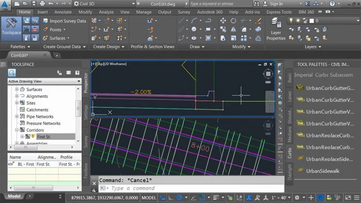Viewport: 361px width, 203px height.
Task: Open the Civil 3D workspace dropdown
Action: [104, 4]
